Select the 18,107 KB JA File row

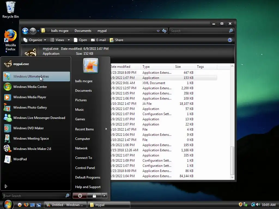pyautogui.click(x=164, y=104)
